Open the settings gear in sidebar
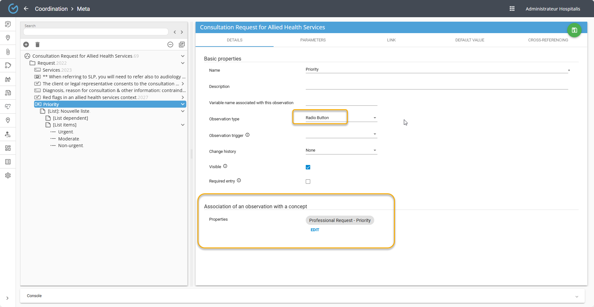 (8, 175)
